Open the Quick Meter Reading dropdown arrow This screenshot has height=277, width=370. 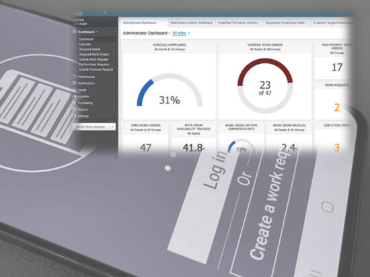tap(112, 127)
